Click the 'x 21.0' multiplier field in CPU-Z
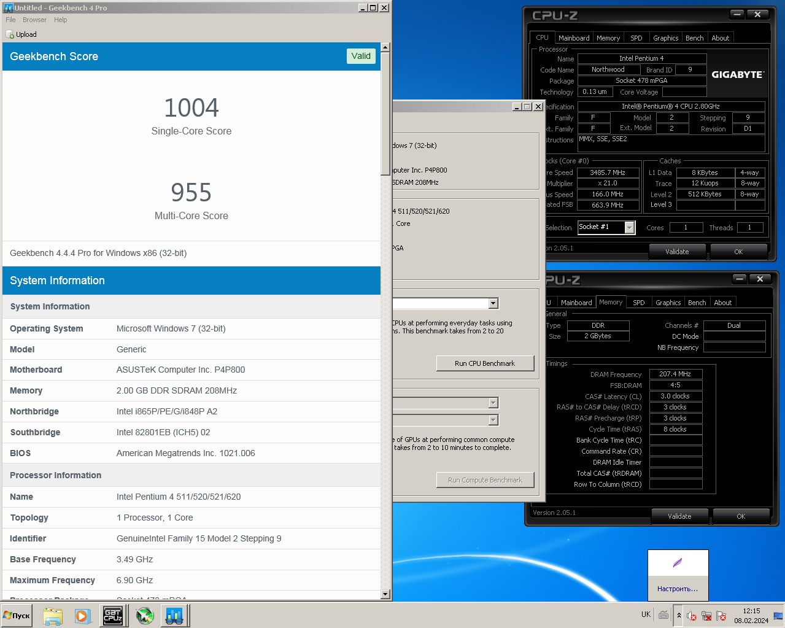Viewport: 785px width, 628px height. click(608, 183)
